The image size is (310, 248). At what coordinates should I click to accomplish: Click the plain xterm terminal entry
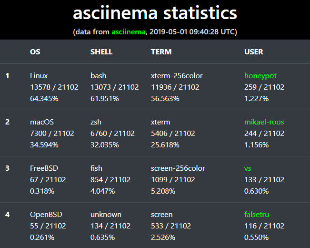pos(160,122)
